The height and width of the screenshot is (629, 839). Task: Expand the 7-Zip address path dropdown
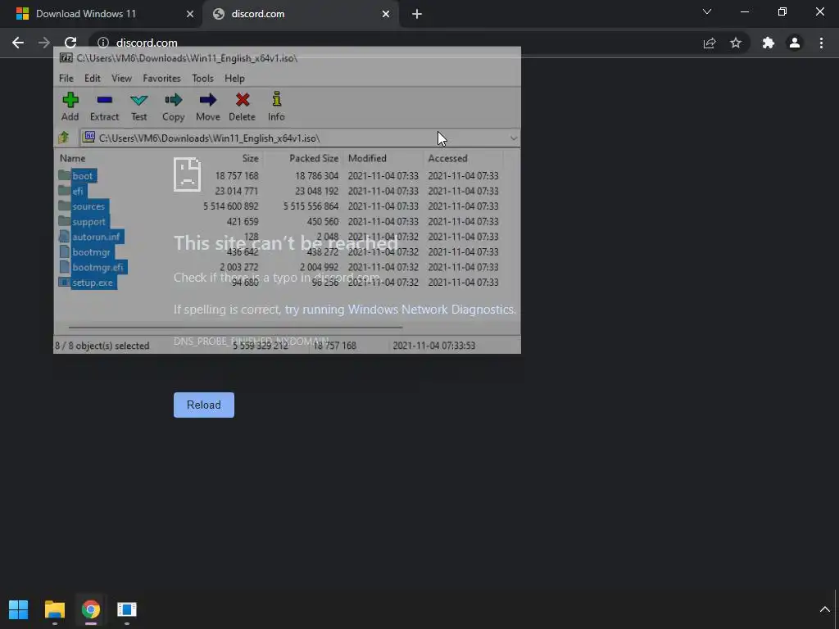click(x=513, y=138)
